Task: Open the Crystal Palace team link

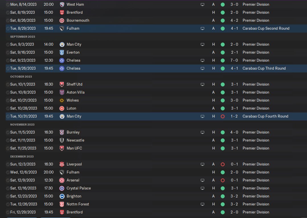Action: pyautogui.click(x=79, y=188)
